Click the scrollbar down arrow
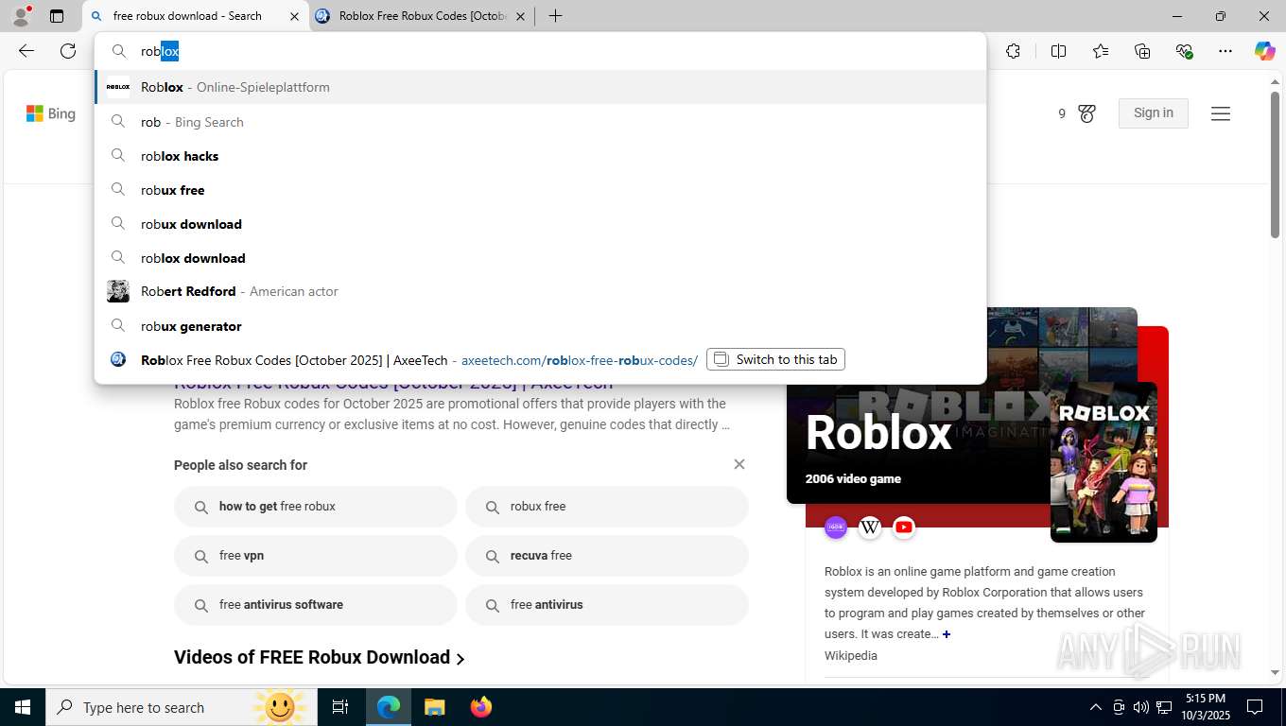The height and width of the screenshot is (726, 1286). point(1275,672)
